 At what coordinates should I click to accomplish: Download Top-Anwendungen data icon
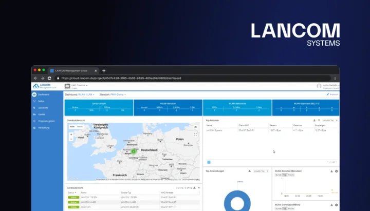[x=250, y=171]
